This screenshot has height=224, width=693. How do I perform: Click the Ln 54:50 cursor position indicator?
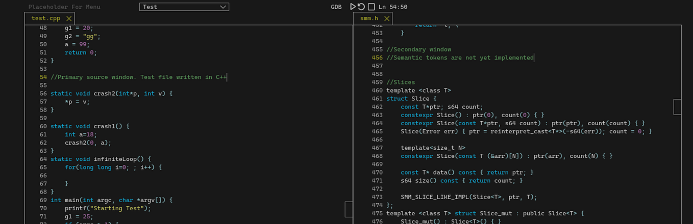point(393,7)
